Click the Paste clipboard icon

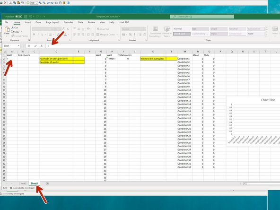pyautogui.click(x=7, y=29)
